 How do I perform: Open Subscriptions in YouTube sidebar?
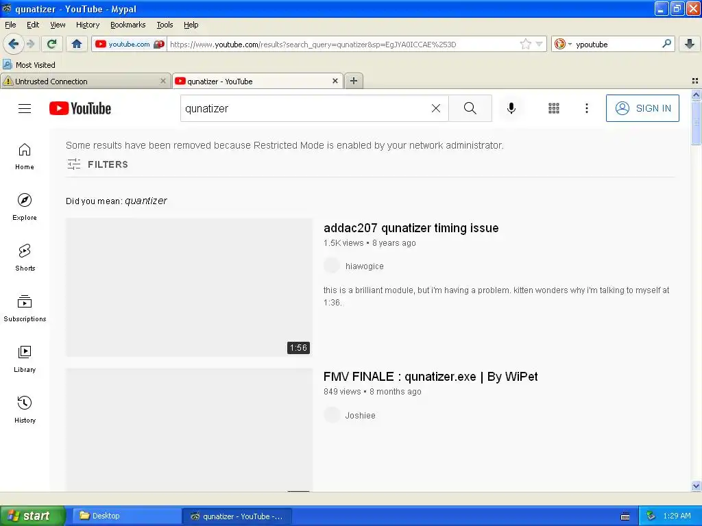pos(25,309)
